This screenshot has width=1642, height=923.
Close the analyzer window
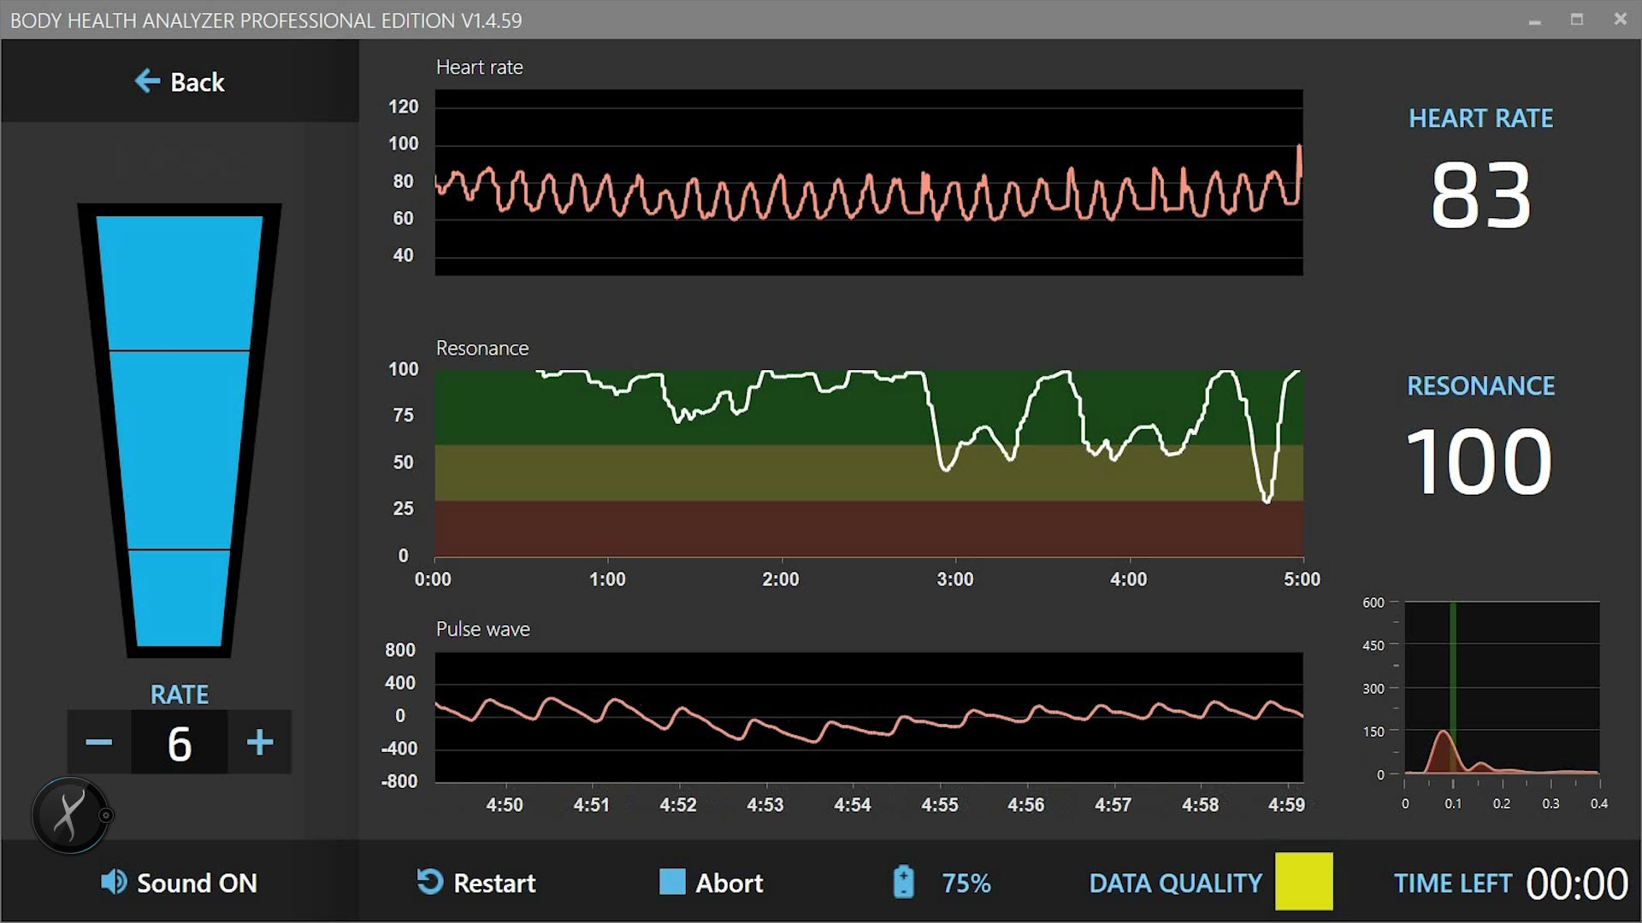[x=1620, y=19]
